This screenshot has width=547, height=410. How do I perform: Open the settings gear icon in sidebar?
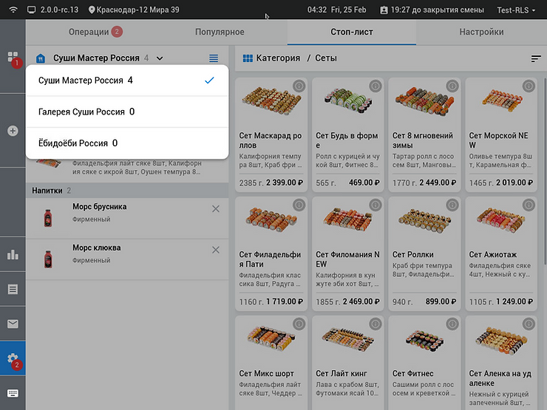coord(13,359)
